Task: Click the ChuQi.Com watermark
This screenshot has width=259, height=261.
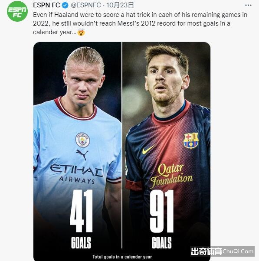Action: click(x=223, y=251)
